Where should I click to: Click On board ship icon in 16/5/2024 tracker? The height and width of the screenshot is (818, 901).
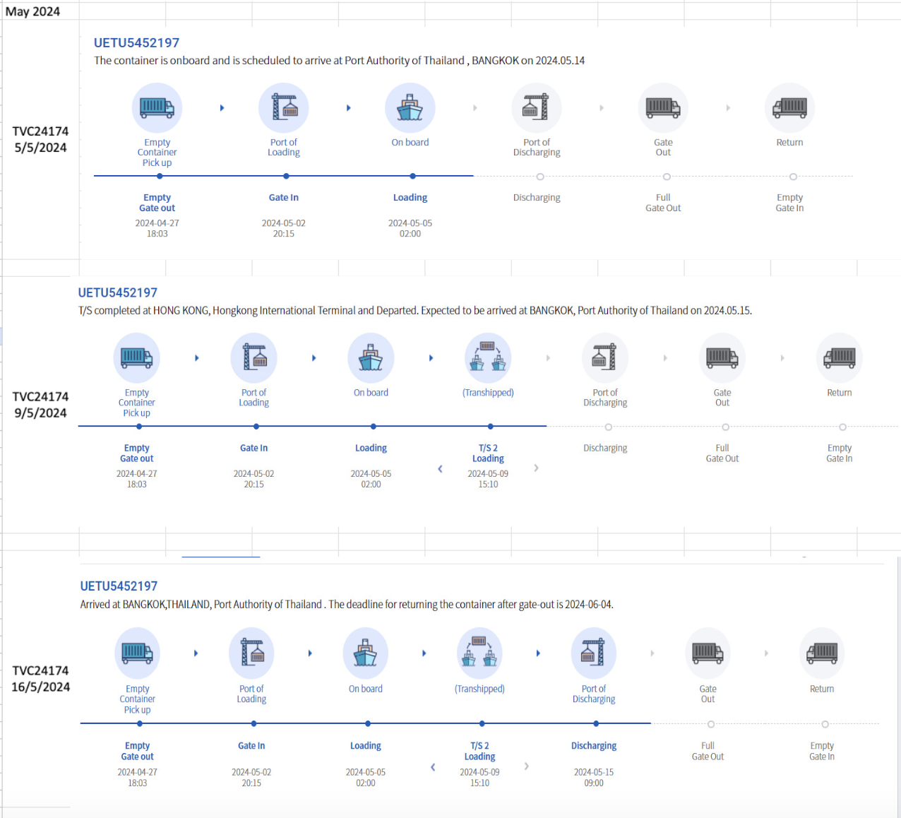click(365, 653)
